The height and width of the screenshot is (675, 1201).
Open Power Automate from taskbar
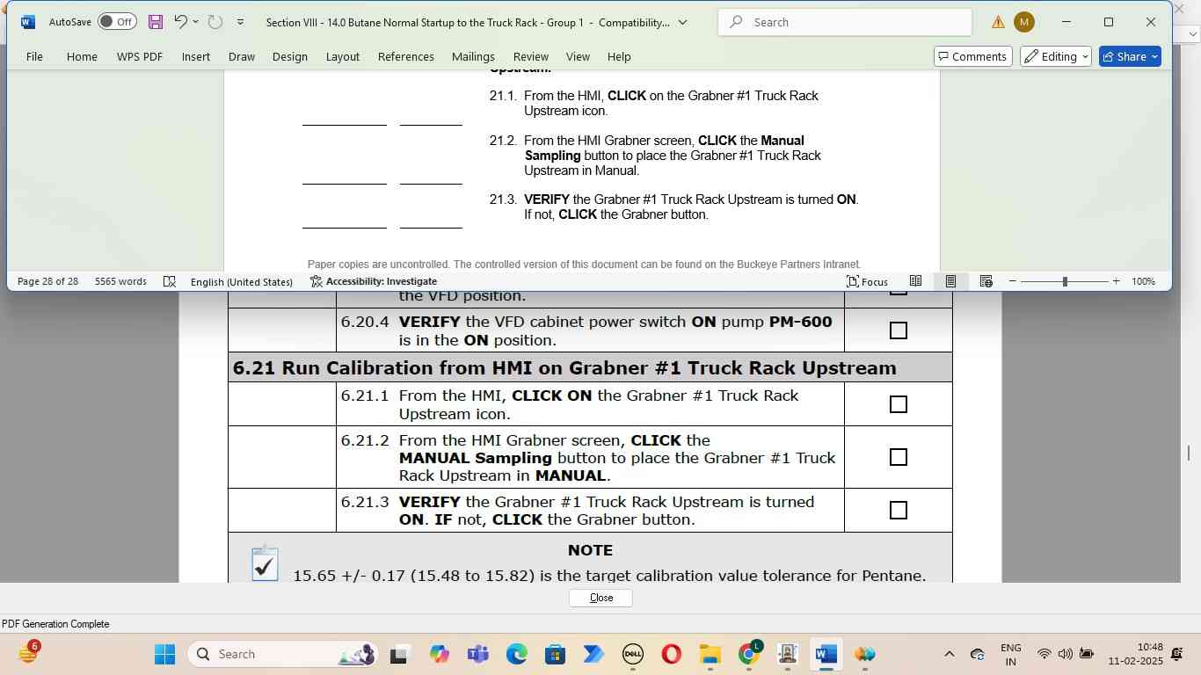click(x=593, y=654)
